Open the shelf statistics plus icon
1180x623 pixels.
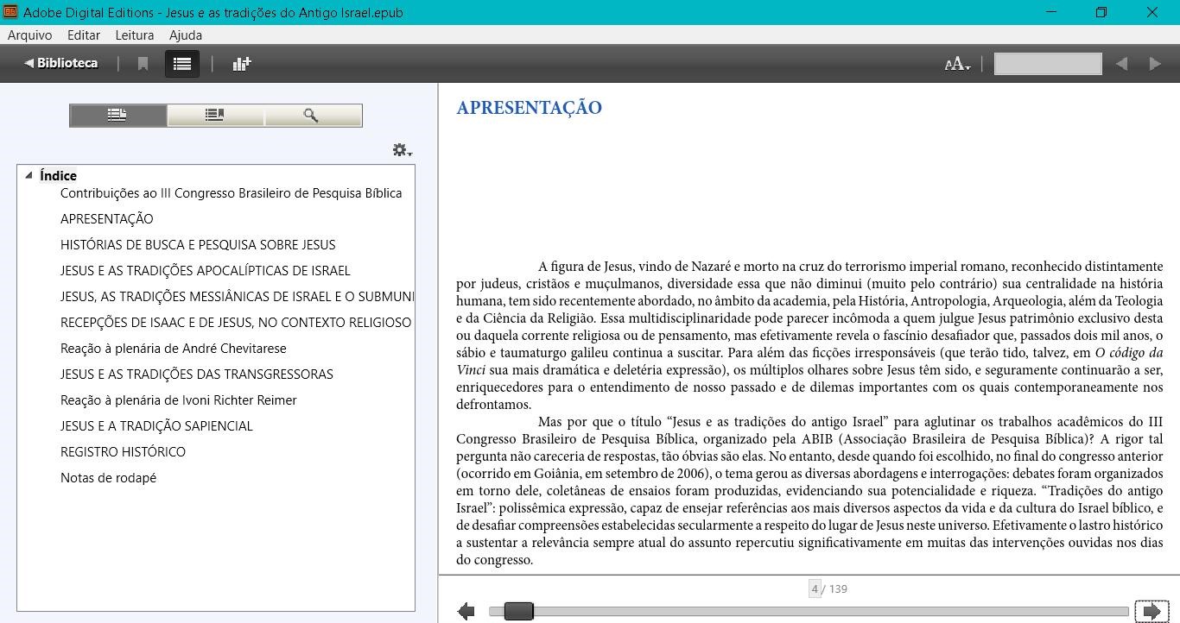point(242,64)
